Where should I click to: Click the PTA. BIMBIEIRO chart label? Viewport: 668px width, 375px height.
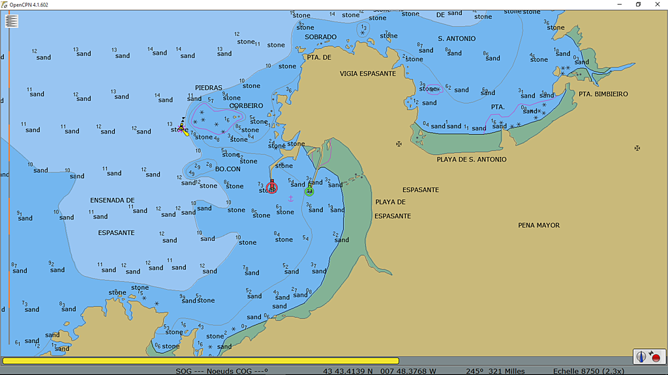(603, 94)
